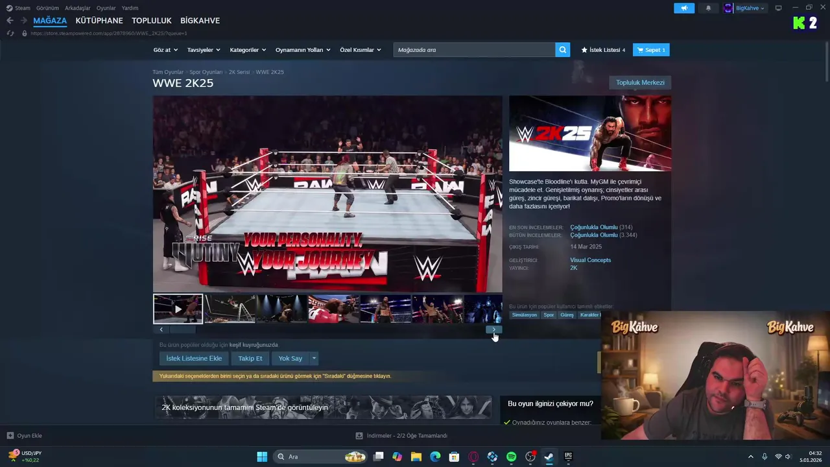Screen dimensions: 830x467
Task: Select the first trailer thumbnail with play icon
Action: [x=178, y=309]
